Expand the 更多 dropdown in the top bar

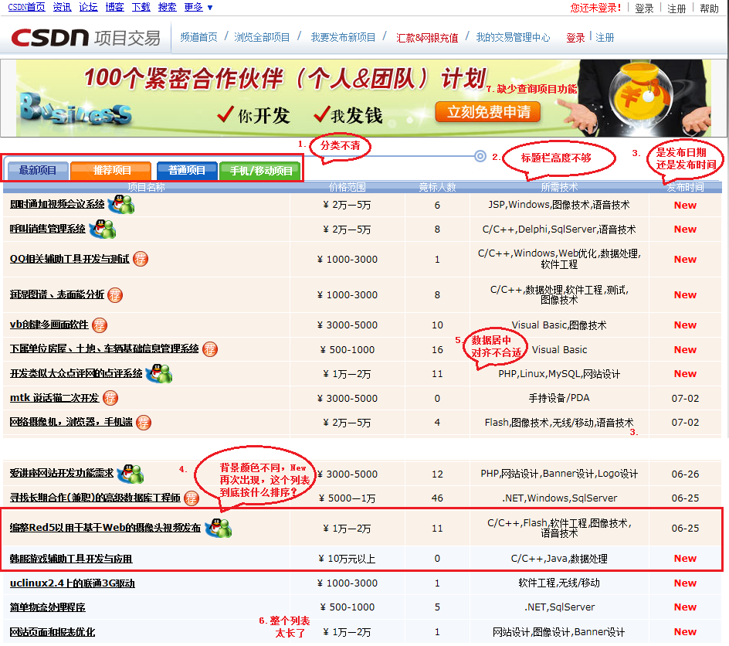click(198, 8)
